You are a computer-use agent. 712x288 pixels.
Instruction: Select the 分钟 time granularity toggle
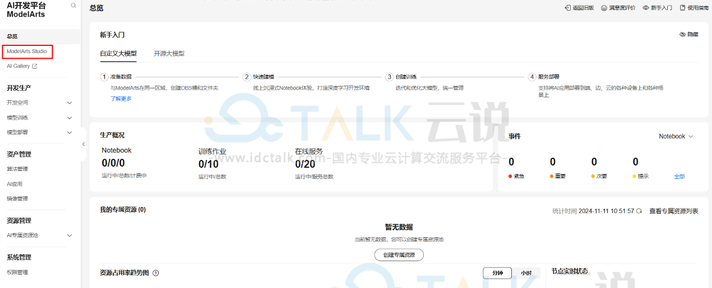pyautogui.click(x=498, y=273)
